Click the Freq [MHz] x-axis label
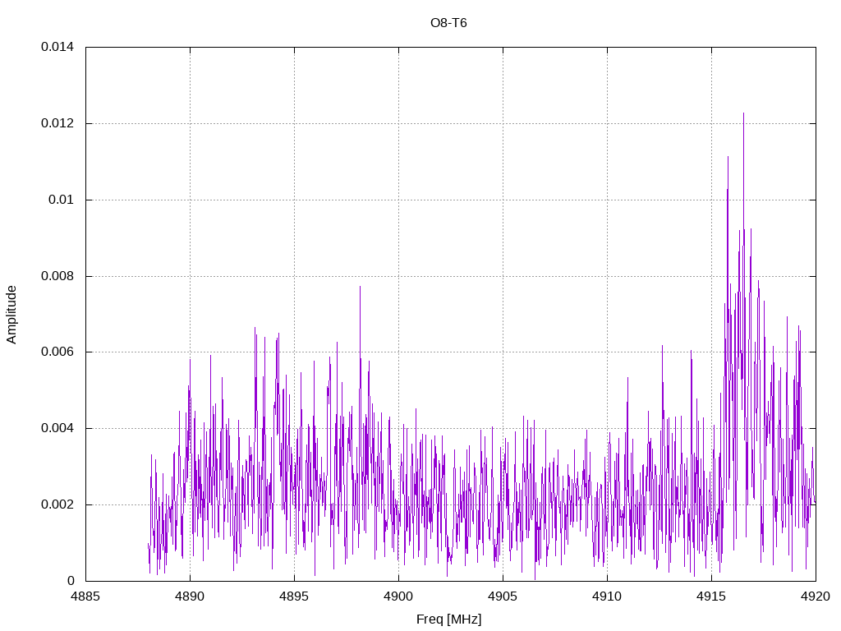Image resolution: width=841 pixels, height=631 pixels. 449,619
